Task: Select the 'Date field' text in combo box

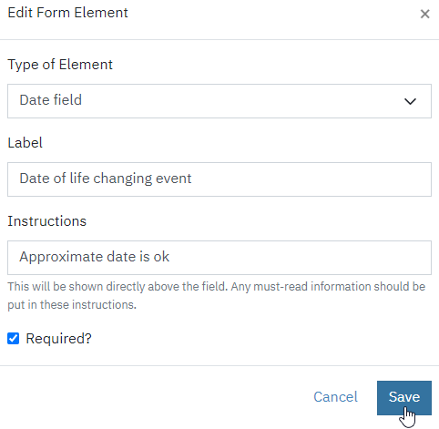Action: pyautogui.click(x=51, y=100)
